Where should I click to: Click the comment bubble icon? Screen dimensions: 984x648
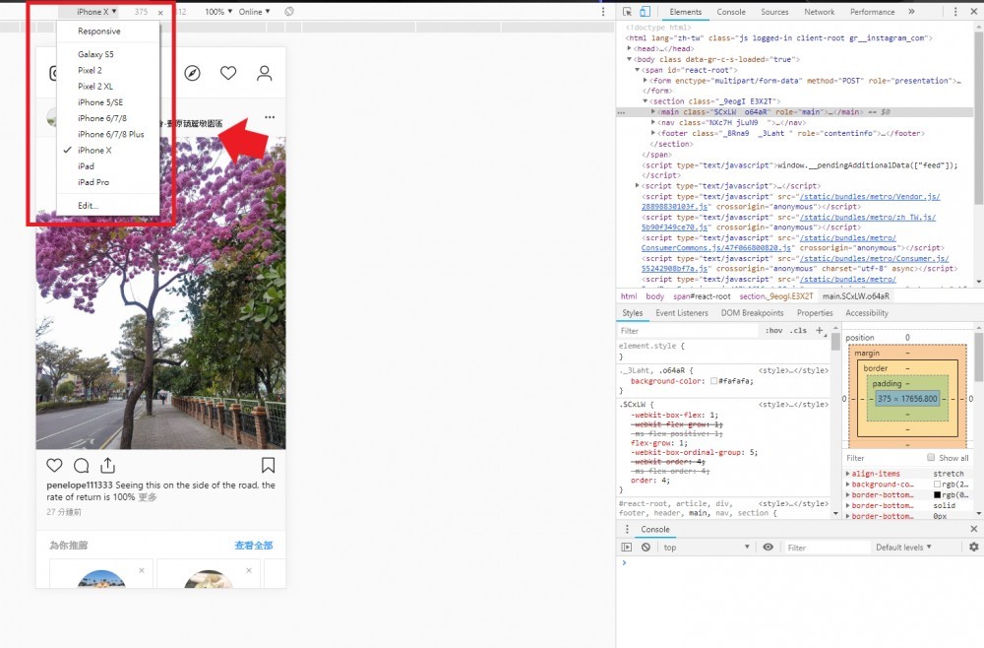tap(81, 465)
